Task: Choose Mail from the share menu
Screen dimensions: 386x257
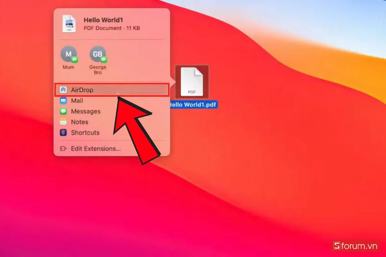Action: click(77, 101)
